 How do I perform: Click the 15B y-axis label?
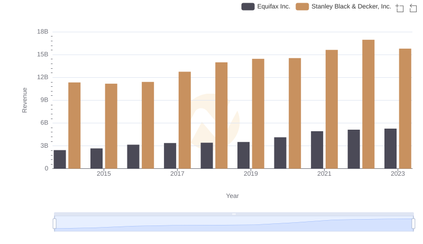pyautogui.click(x=43, y=55)
